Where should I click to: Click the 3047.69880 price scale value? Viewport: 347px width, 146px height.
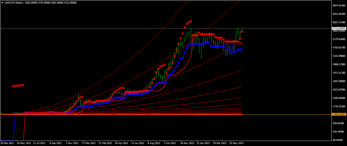(x=339, y=81)
